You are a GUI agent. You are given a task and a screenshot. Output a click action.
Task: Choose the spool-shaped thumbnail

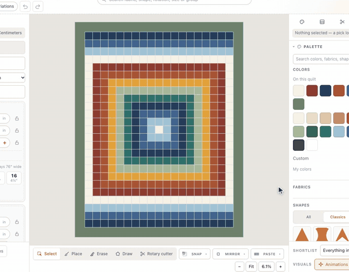[322, 234]
